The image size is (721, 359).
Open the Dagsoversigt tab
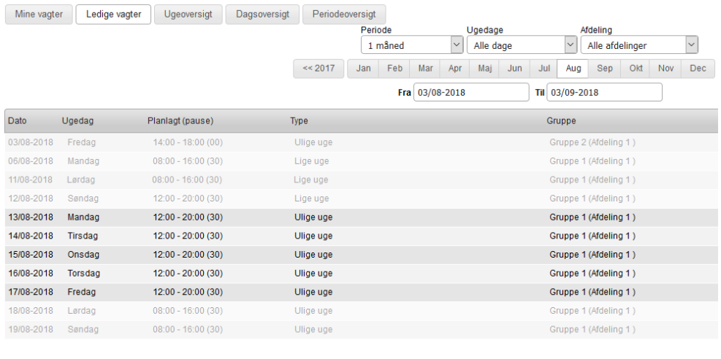pos(262,15)
